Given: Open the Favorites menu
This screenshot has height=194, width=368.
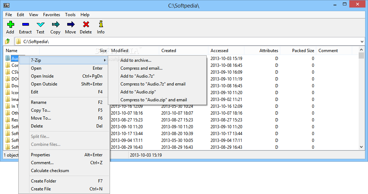Looking at the screenshot, I should coord(51,15).
